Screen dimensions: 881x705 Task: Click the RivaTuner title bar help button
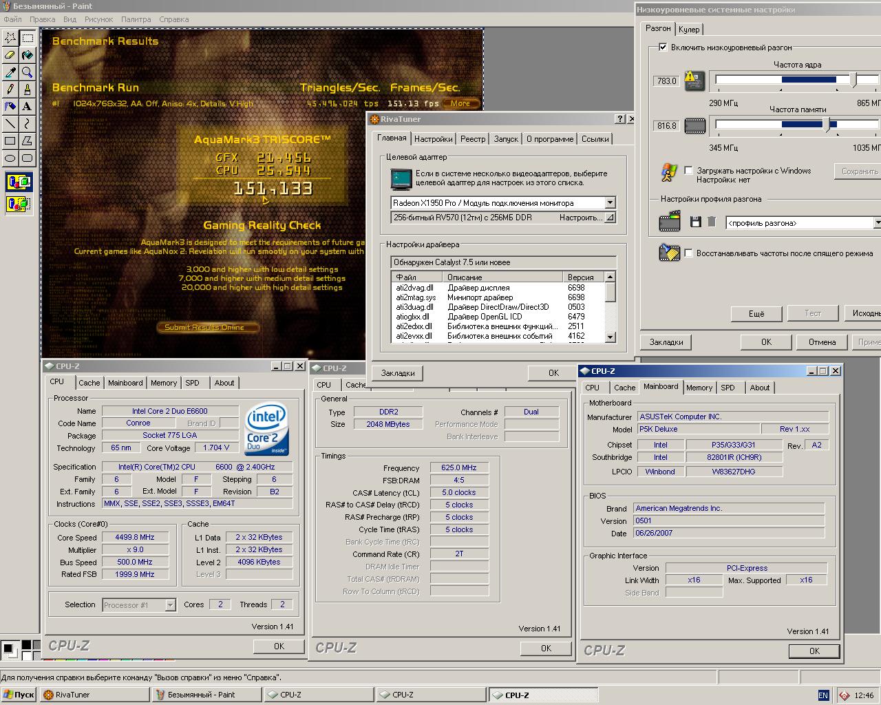(x=619, y=118)
